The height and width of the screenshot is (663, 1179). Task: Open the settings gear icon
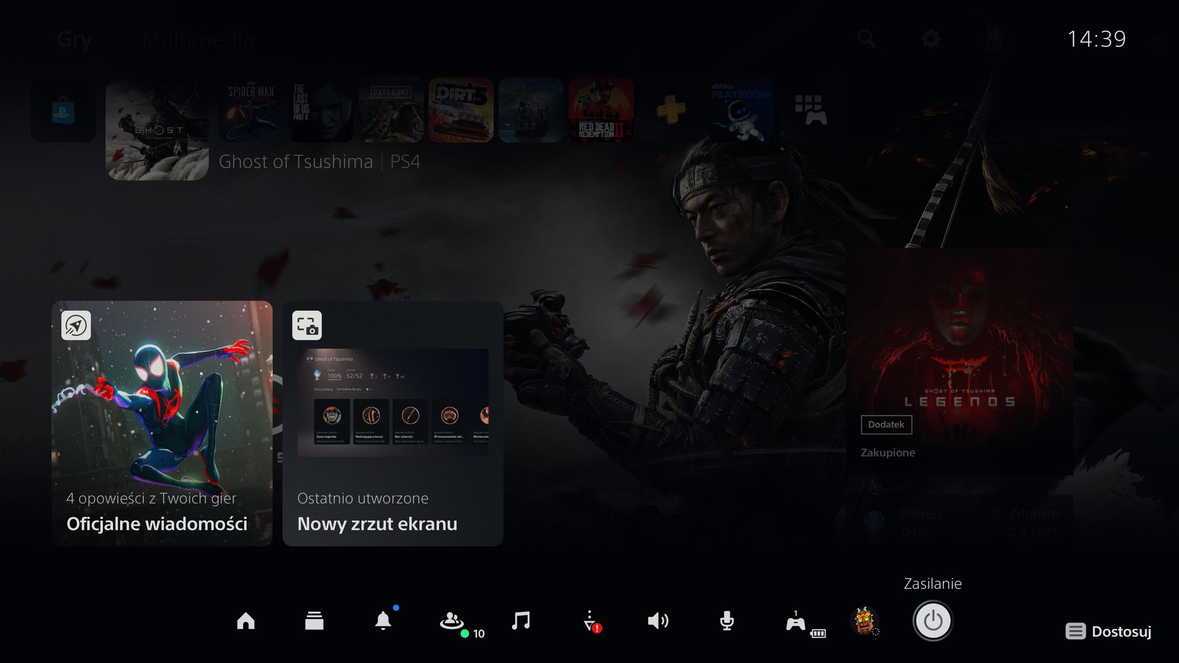pyautogui.click(x=931, y=39)
